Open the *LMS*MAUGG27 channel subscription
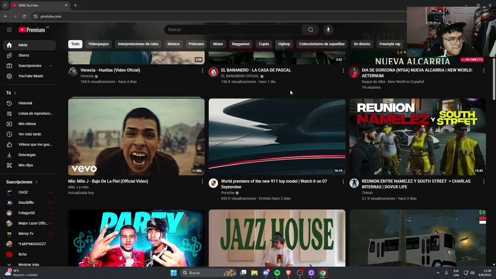The image size is (496, 279). 29,244
